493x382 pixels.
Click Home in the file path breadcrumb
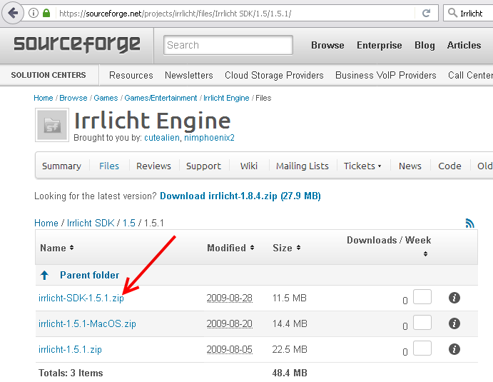tap(46, 223)
